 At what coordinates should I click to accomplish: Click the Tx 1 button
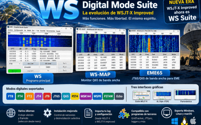(65, 63)
